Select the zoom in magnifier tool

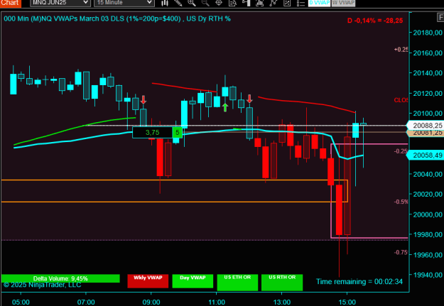point(192,3)
